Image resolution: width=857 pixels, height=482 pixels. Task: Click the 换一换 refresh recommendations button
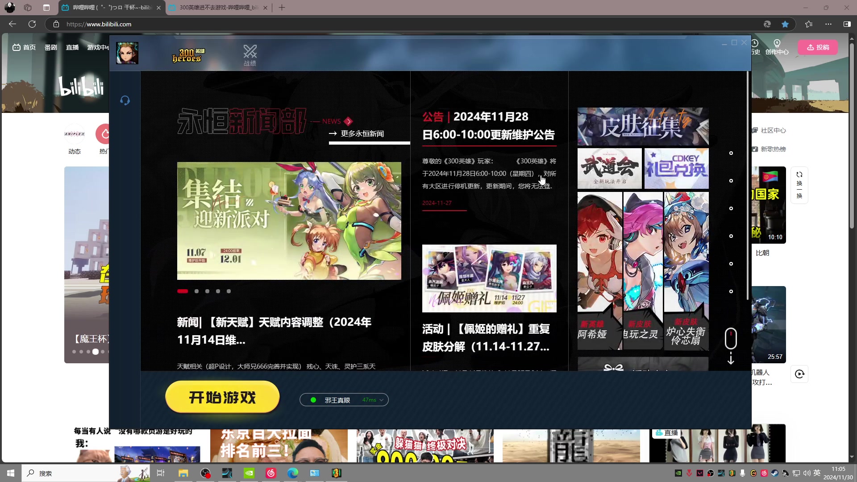(x=799, y=185)
